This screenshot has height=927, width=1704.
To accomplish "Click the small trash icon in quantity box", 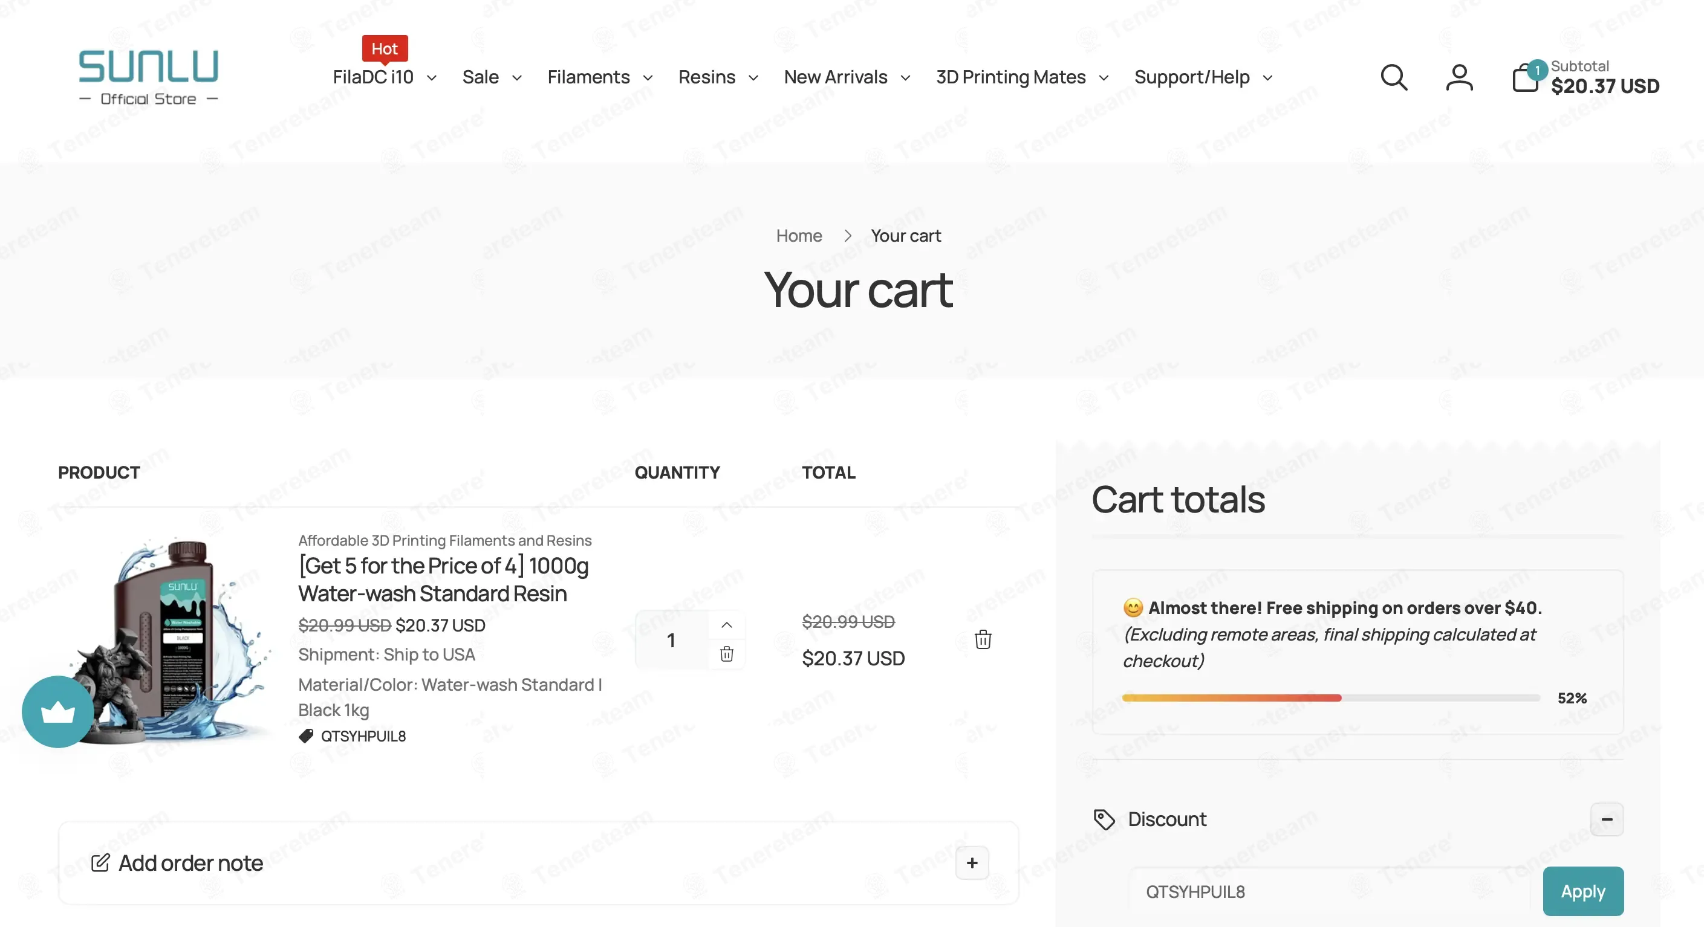I will 726,654.
